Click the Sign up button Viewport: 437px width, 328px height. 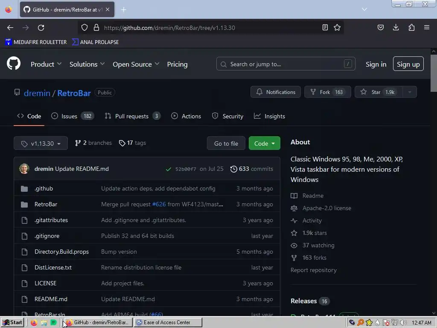click(408, 64)
